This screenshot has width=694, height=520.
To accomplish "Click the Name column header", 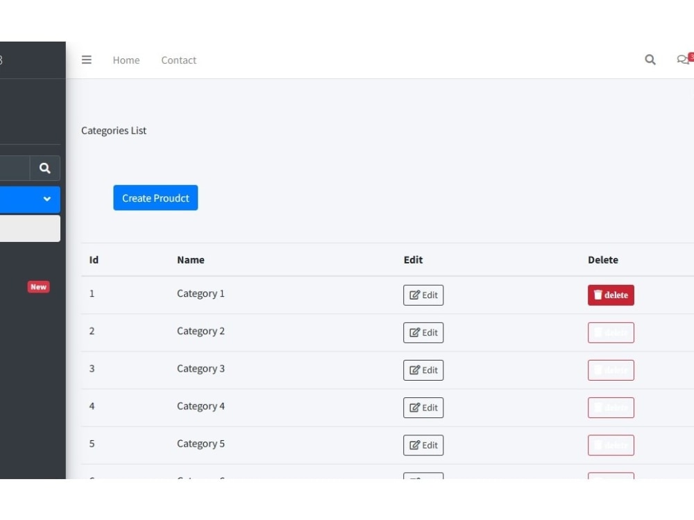I will [191, 260].
